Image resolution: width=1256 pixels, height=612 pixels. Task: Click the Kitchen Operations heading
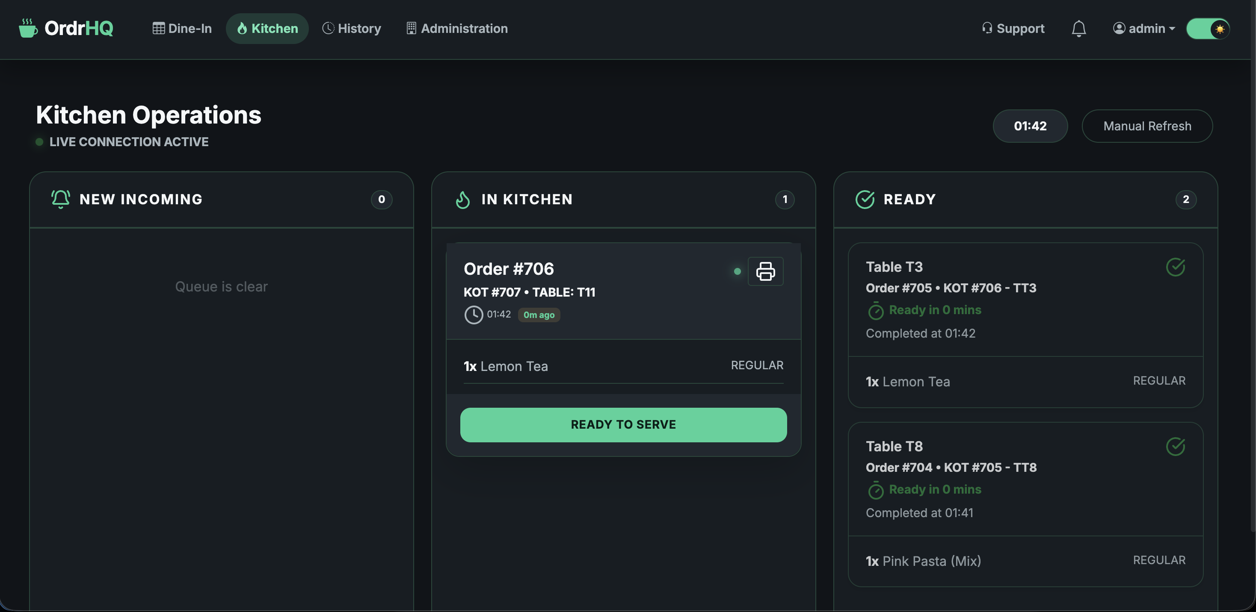[149, 115]
